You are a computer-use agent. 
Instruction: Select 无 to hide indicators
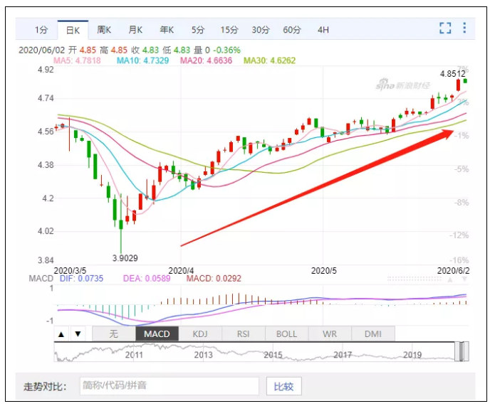tap(113, 333)
